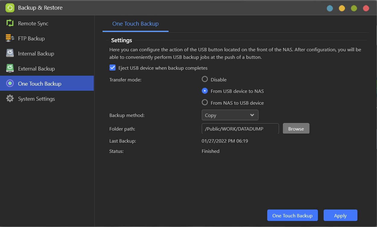Click the One Touch Backup circle icon
The image size is (377, 227).
(10, 84)
